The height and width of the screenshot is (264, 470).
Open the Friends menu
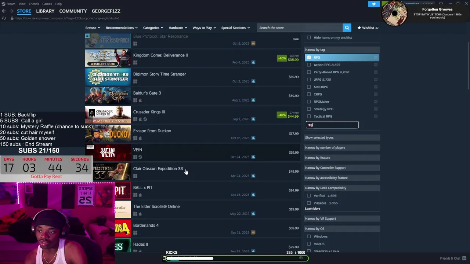point(34,4)
